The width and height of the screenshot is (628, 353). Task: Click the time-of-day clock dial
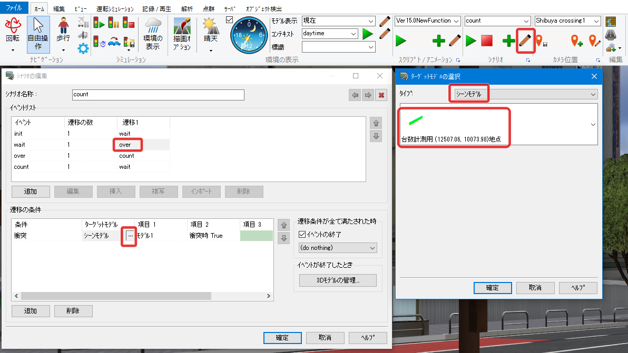pos(249,35)
